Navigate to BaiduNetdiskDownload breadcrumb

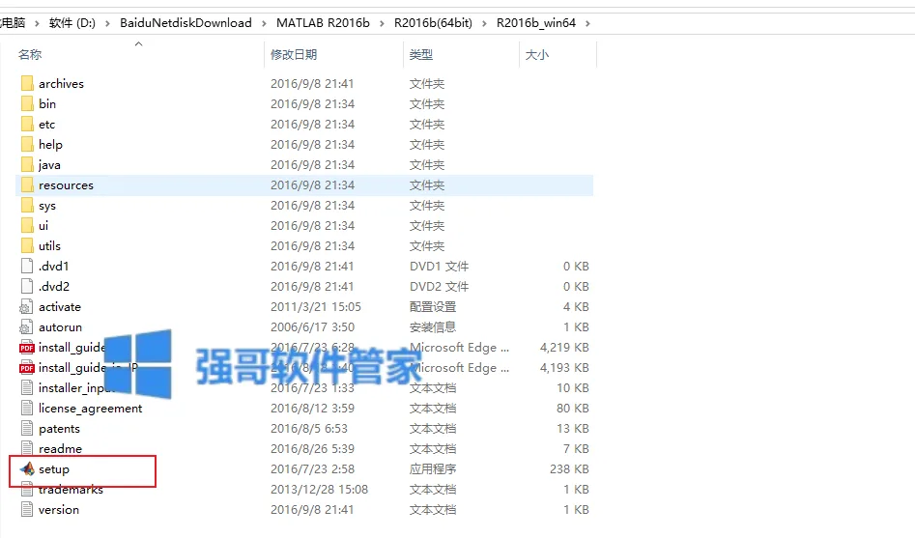pyautogui.click(x=186, y=23)
